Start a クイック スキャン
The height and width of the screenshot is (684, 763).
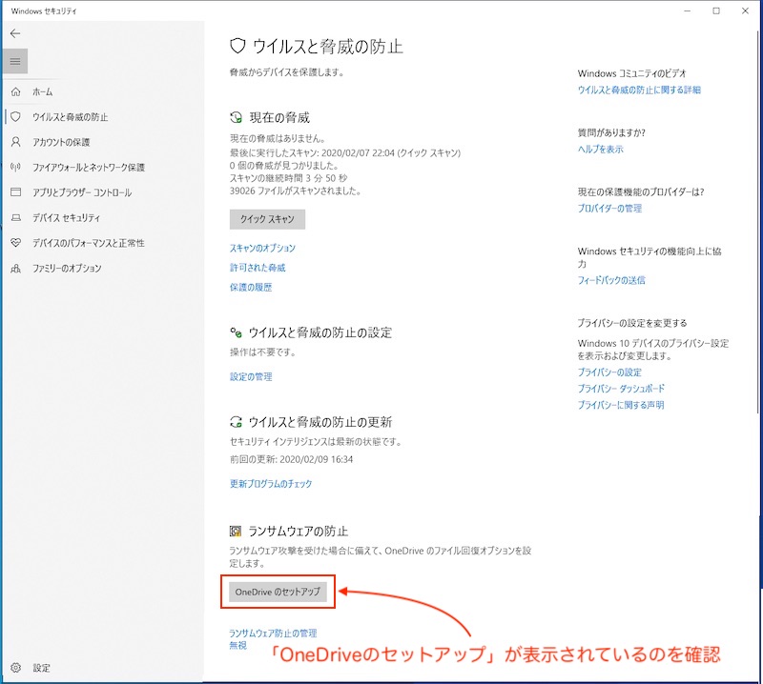tap(267, 219)
